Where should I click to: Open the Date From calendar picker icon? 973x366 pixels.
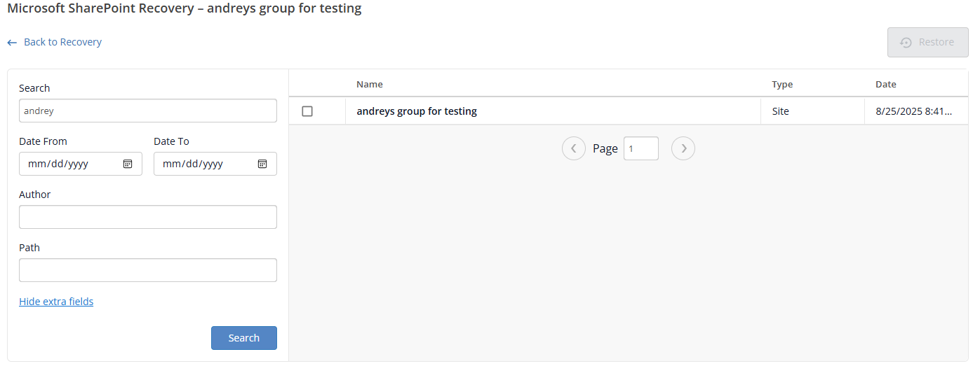[x=128, y=164]
